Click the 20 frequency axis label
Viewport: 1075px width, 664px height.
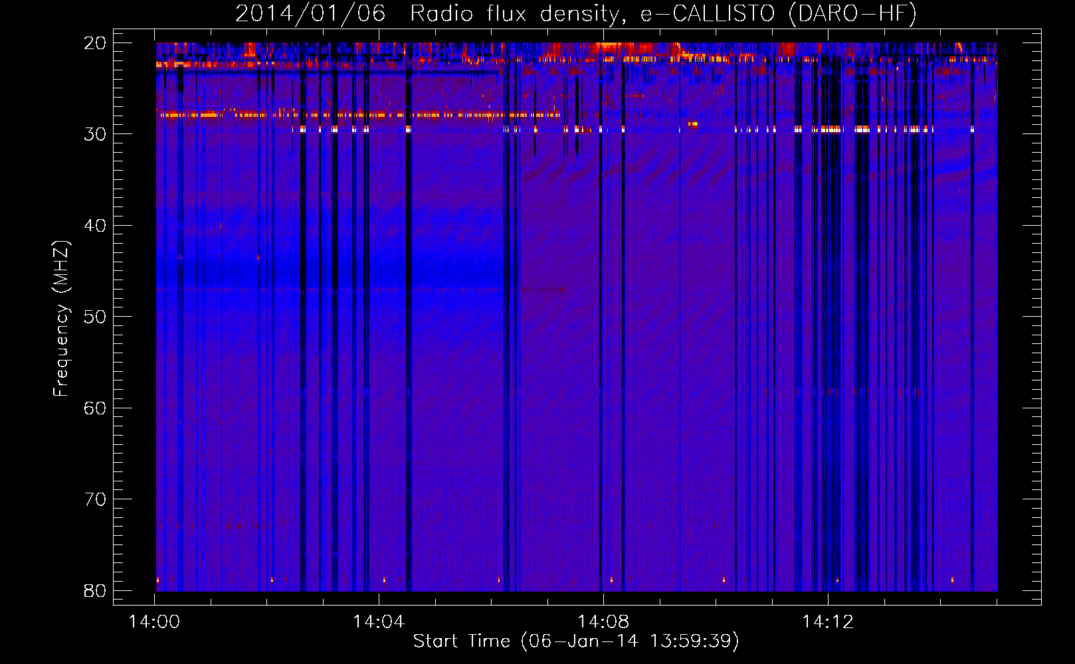pyautogui.click(x=95, y=43)
